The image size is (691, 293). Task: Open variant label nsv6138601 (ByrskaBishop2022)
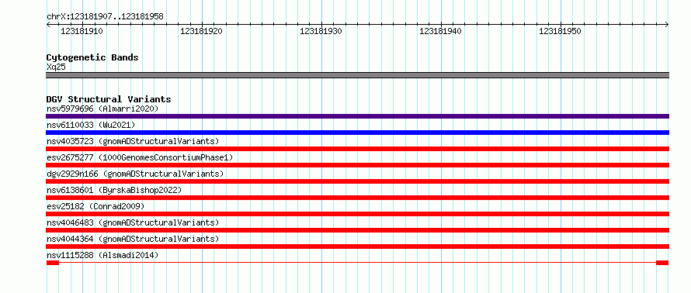coord(114,190)
